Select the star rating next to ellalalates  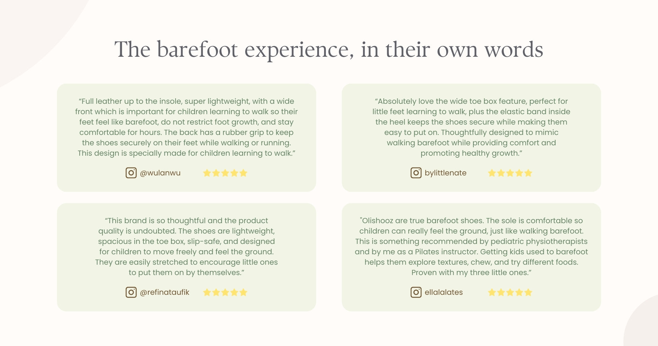510,292
